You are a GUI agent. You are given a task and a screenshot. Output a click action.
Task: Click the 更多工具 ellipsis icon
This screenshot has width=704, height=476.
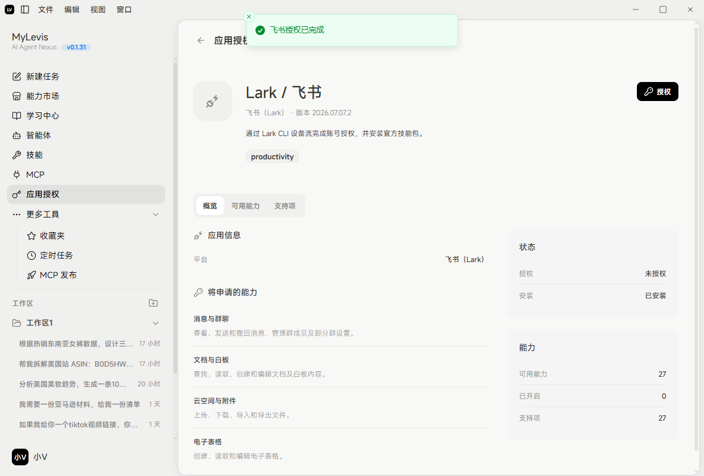coord(17,214)
